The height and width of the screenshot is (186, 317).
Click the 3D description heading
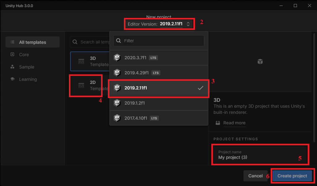tap(217, 100)
